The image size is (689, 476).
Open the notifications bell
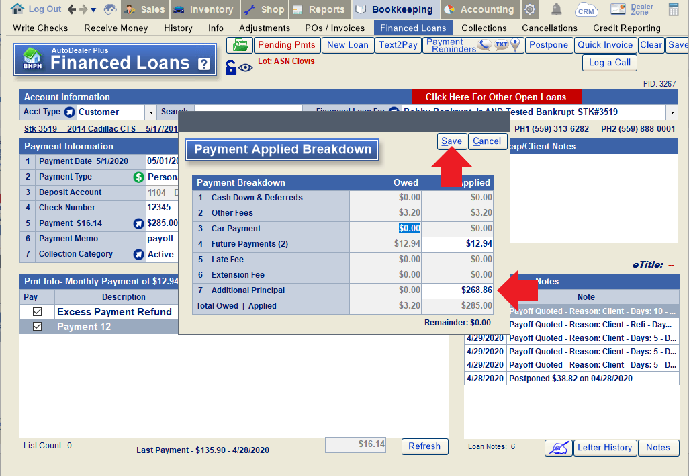pyautogui.click(x=556, y=9)
